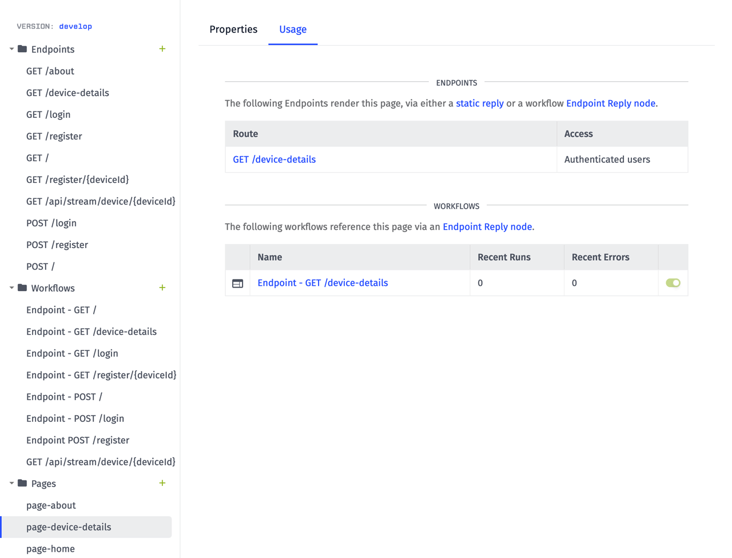Click the Recent Errors value 0
The height and width of the screenshot is (558, 732).
click(575, 283)
